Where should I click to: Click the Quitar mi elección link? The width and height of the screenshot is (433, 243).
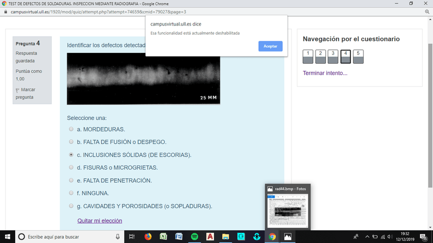click(100, 221)
